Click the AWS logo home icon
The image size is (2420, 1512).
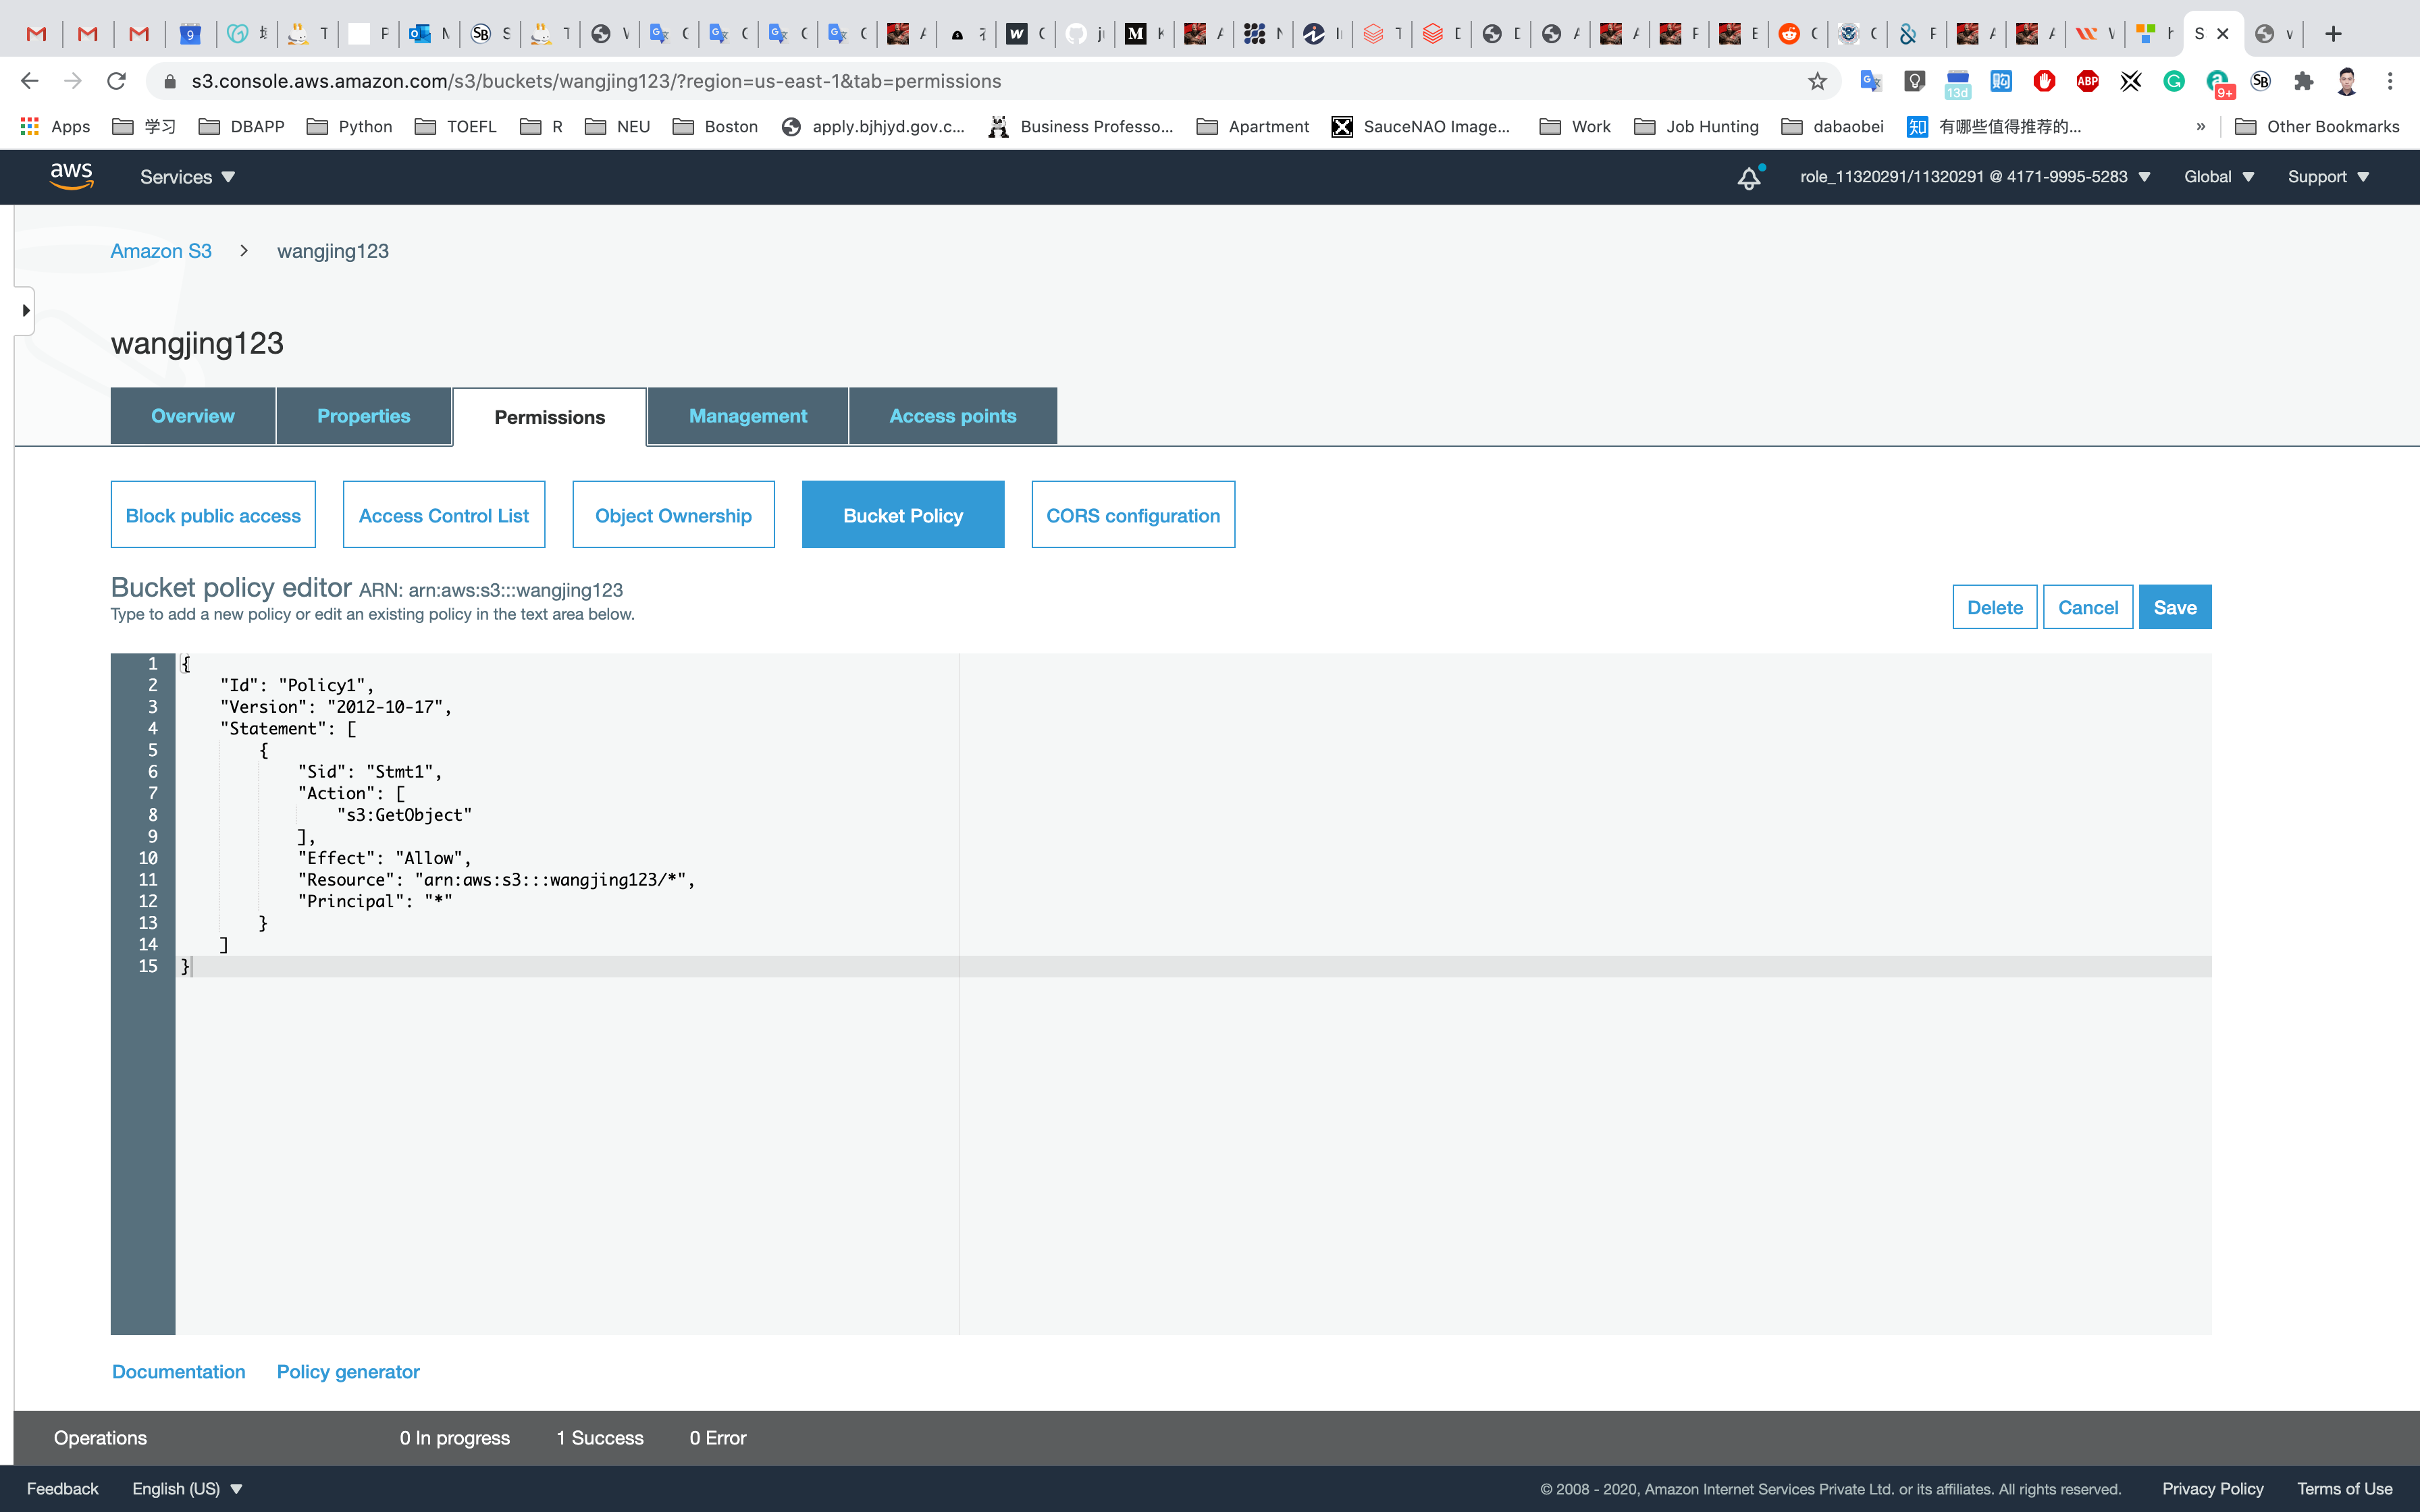click(x=72, y=176)
